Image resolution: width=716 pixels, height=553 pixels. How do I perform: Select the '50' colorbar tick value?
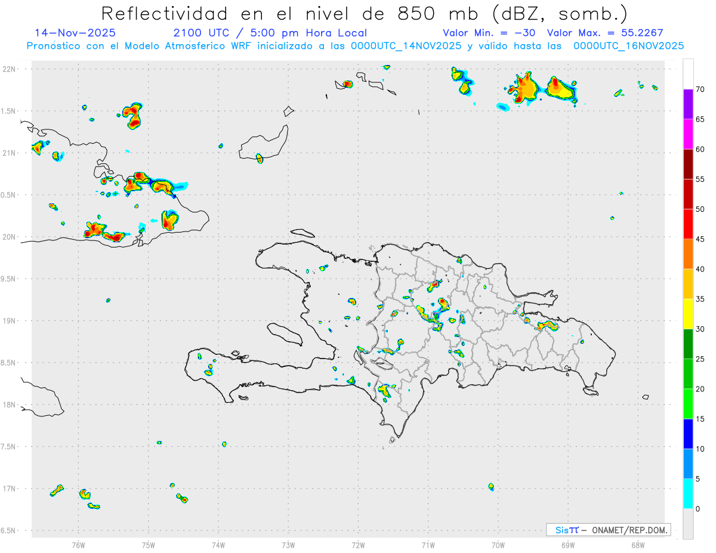(700, 209)
